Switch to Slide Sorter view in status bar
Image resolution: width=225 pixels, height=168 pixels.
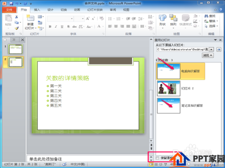pos(156,164)
